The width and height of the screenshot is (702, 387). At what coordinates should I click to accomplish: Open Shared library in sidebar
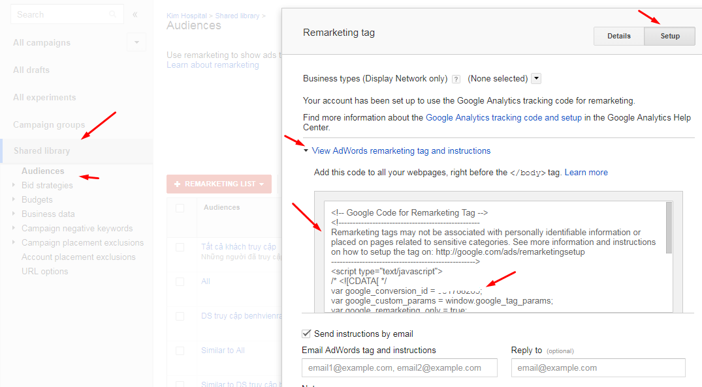click(x=42, y=151)
